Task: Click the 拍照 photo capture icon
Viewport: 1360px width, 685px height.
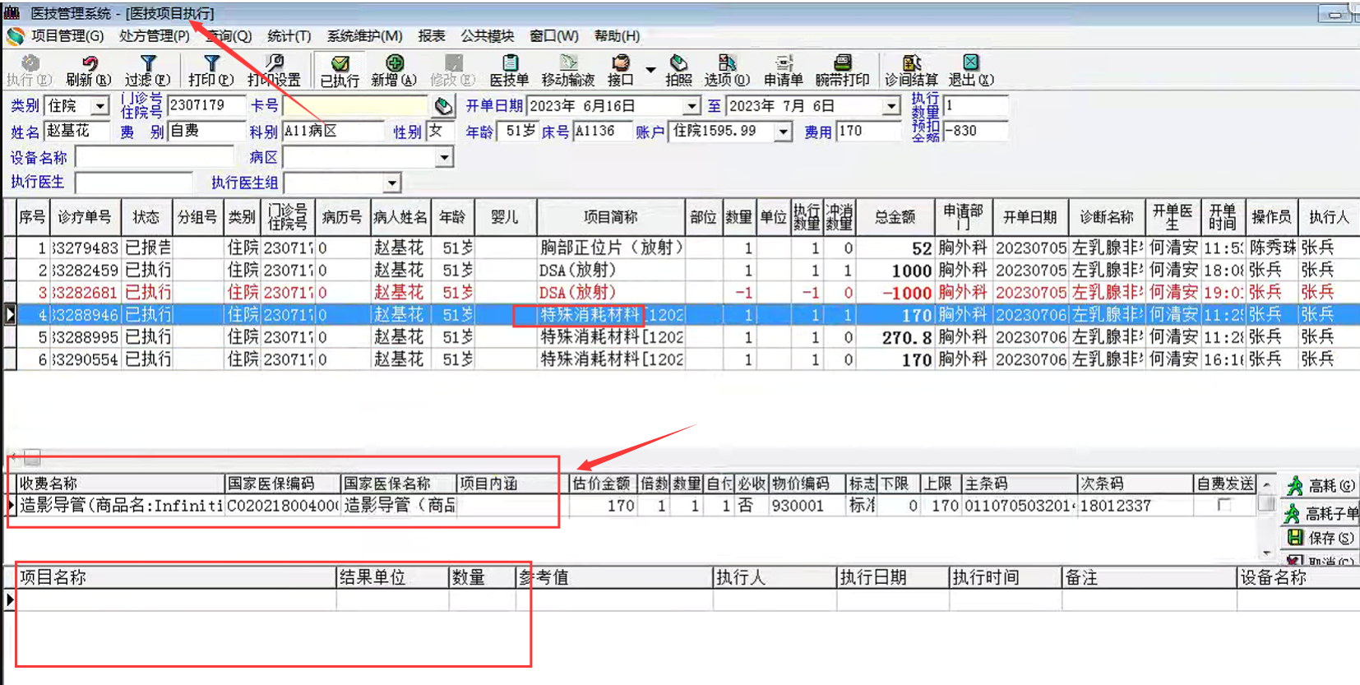Action: pyautogui.click(x=678, y=71)
